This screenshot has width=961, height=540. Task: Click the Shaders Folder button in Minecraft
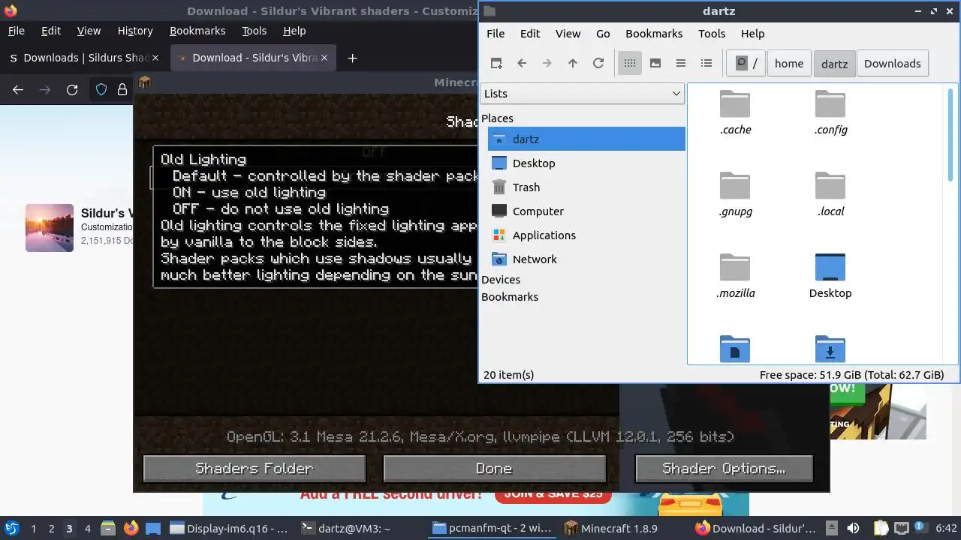pyautogui.click(x=255, y=469)
